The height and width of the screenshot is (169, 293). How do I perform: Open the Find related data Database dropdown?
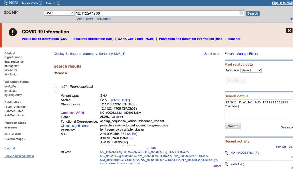point(251,70)
